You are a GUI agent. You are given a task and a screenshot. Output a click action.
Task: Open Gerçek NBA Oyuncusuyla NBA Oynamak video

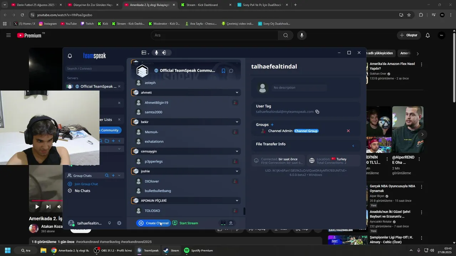(x=392, y=188)
